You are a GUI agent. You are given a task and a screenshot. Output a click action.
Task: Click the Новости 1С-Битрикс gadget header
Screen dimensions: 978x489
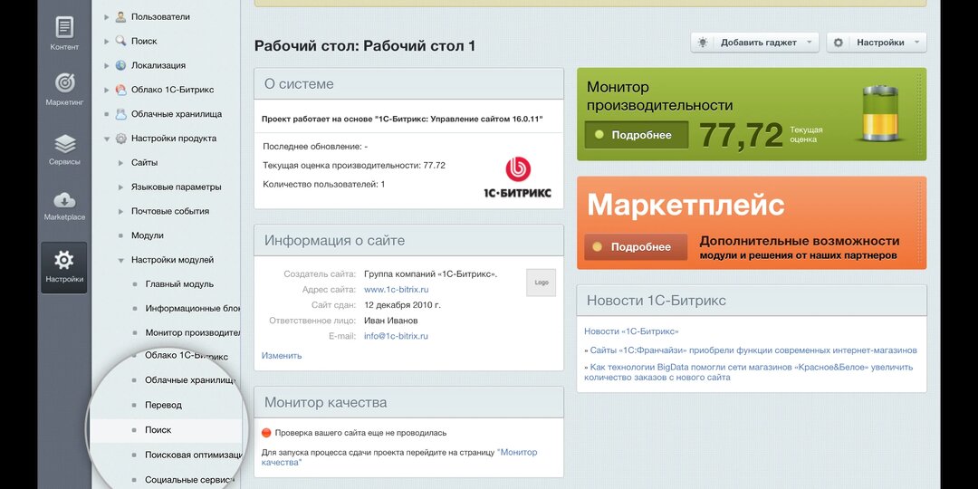click(x=752, y=301)
